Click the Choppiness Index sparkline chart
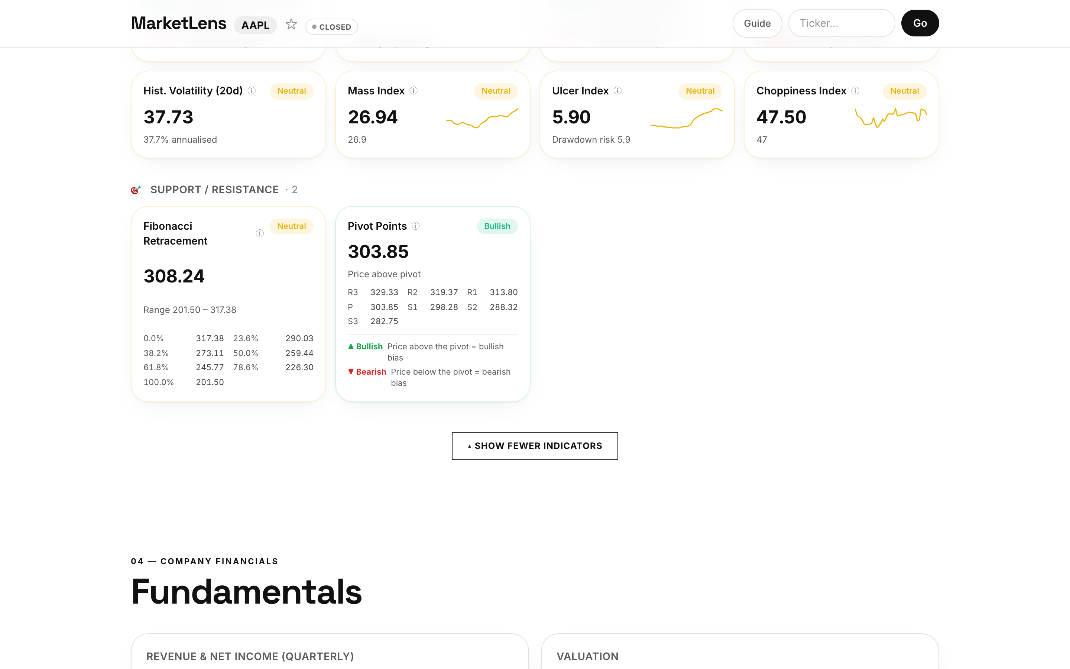The height and width of the screenshot is (669, 1070). point(891,118)
